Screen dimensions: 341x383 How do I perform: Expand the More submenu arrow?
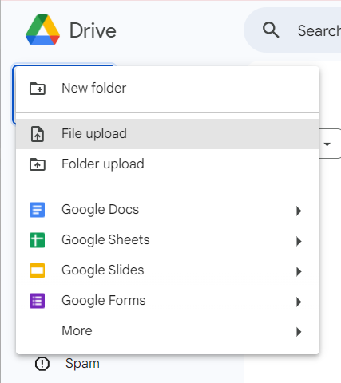pyautogui.click(x=299, y=332)
